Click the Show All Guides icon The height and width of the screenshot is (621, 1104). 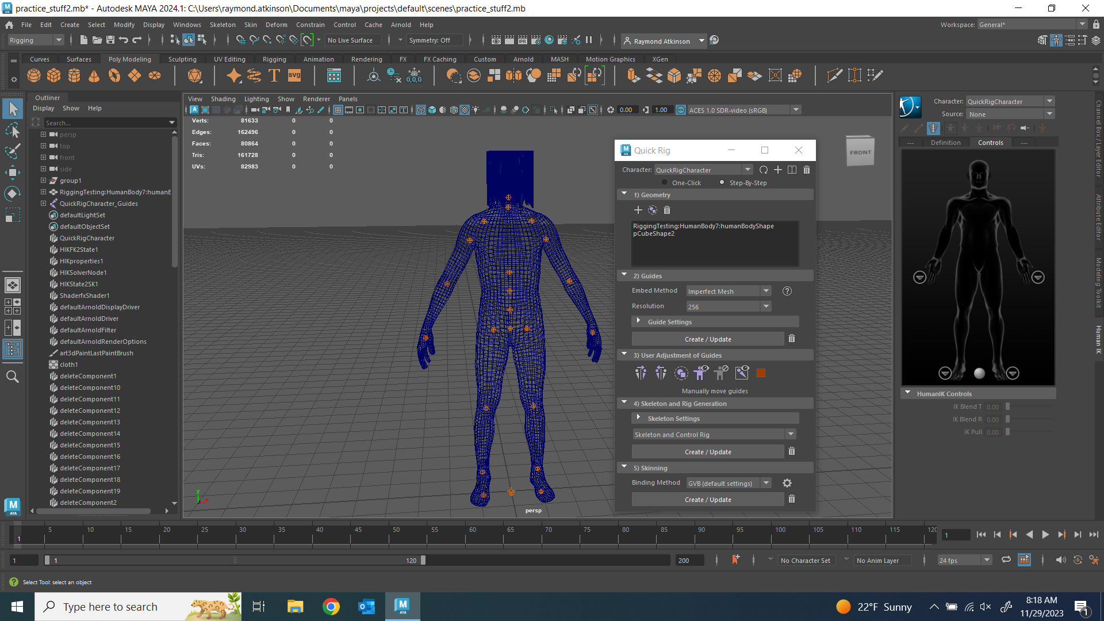701,373
